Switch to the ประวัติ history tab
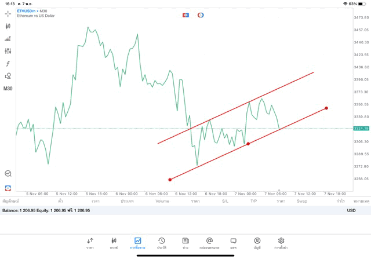 click(x=162, y=243)
